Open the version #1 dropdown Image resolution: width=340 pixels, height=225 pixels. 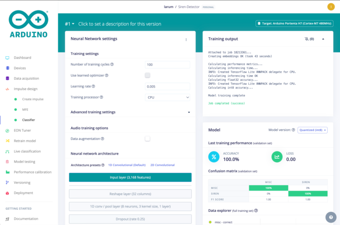click(x=69, y=24)
